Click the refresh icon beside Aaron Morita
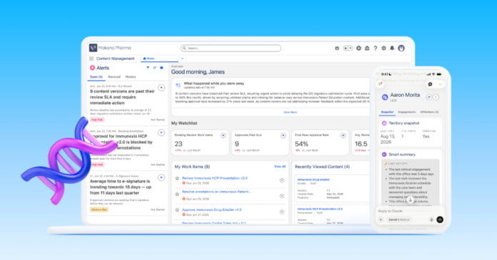497x260 pixels. pyautogui.click(x=428, y=98)
